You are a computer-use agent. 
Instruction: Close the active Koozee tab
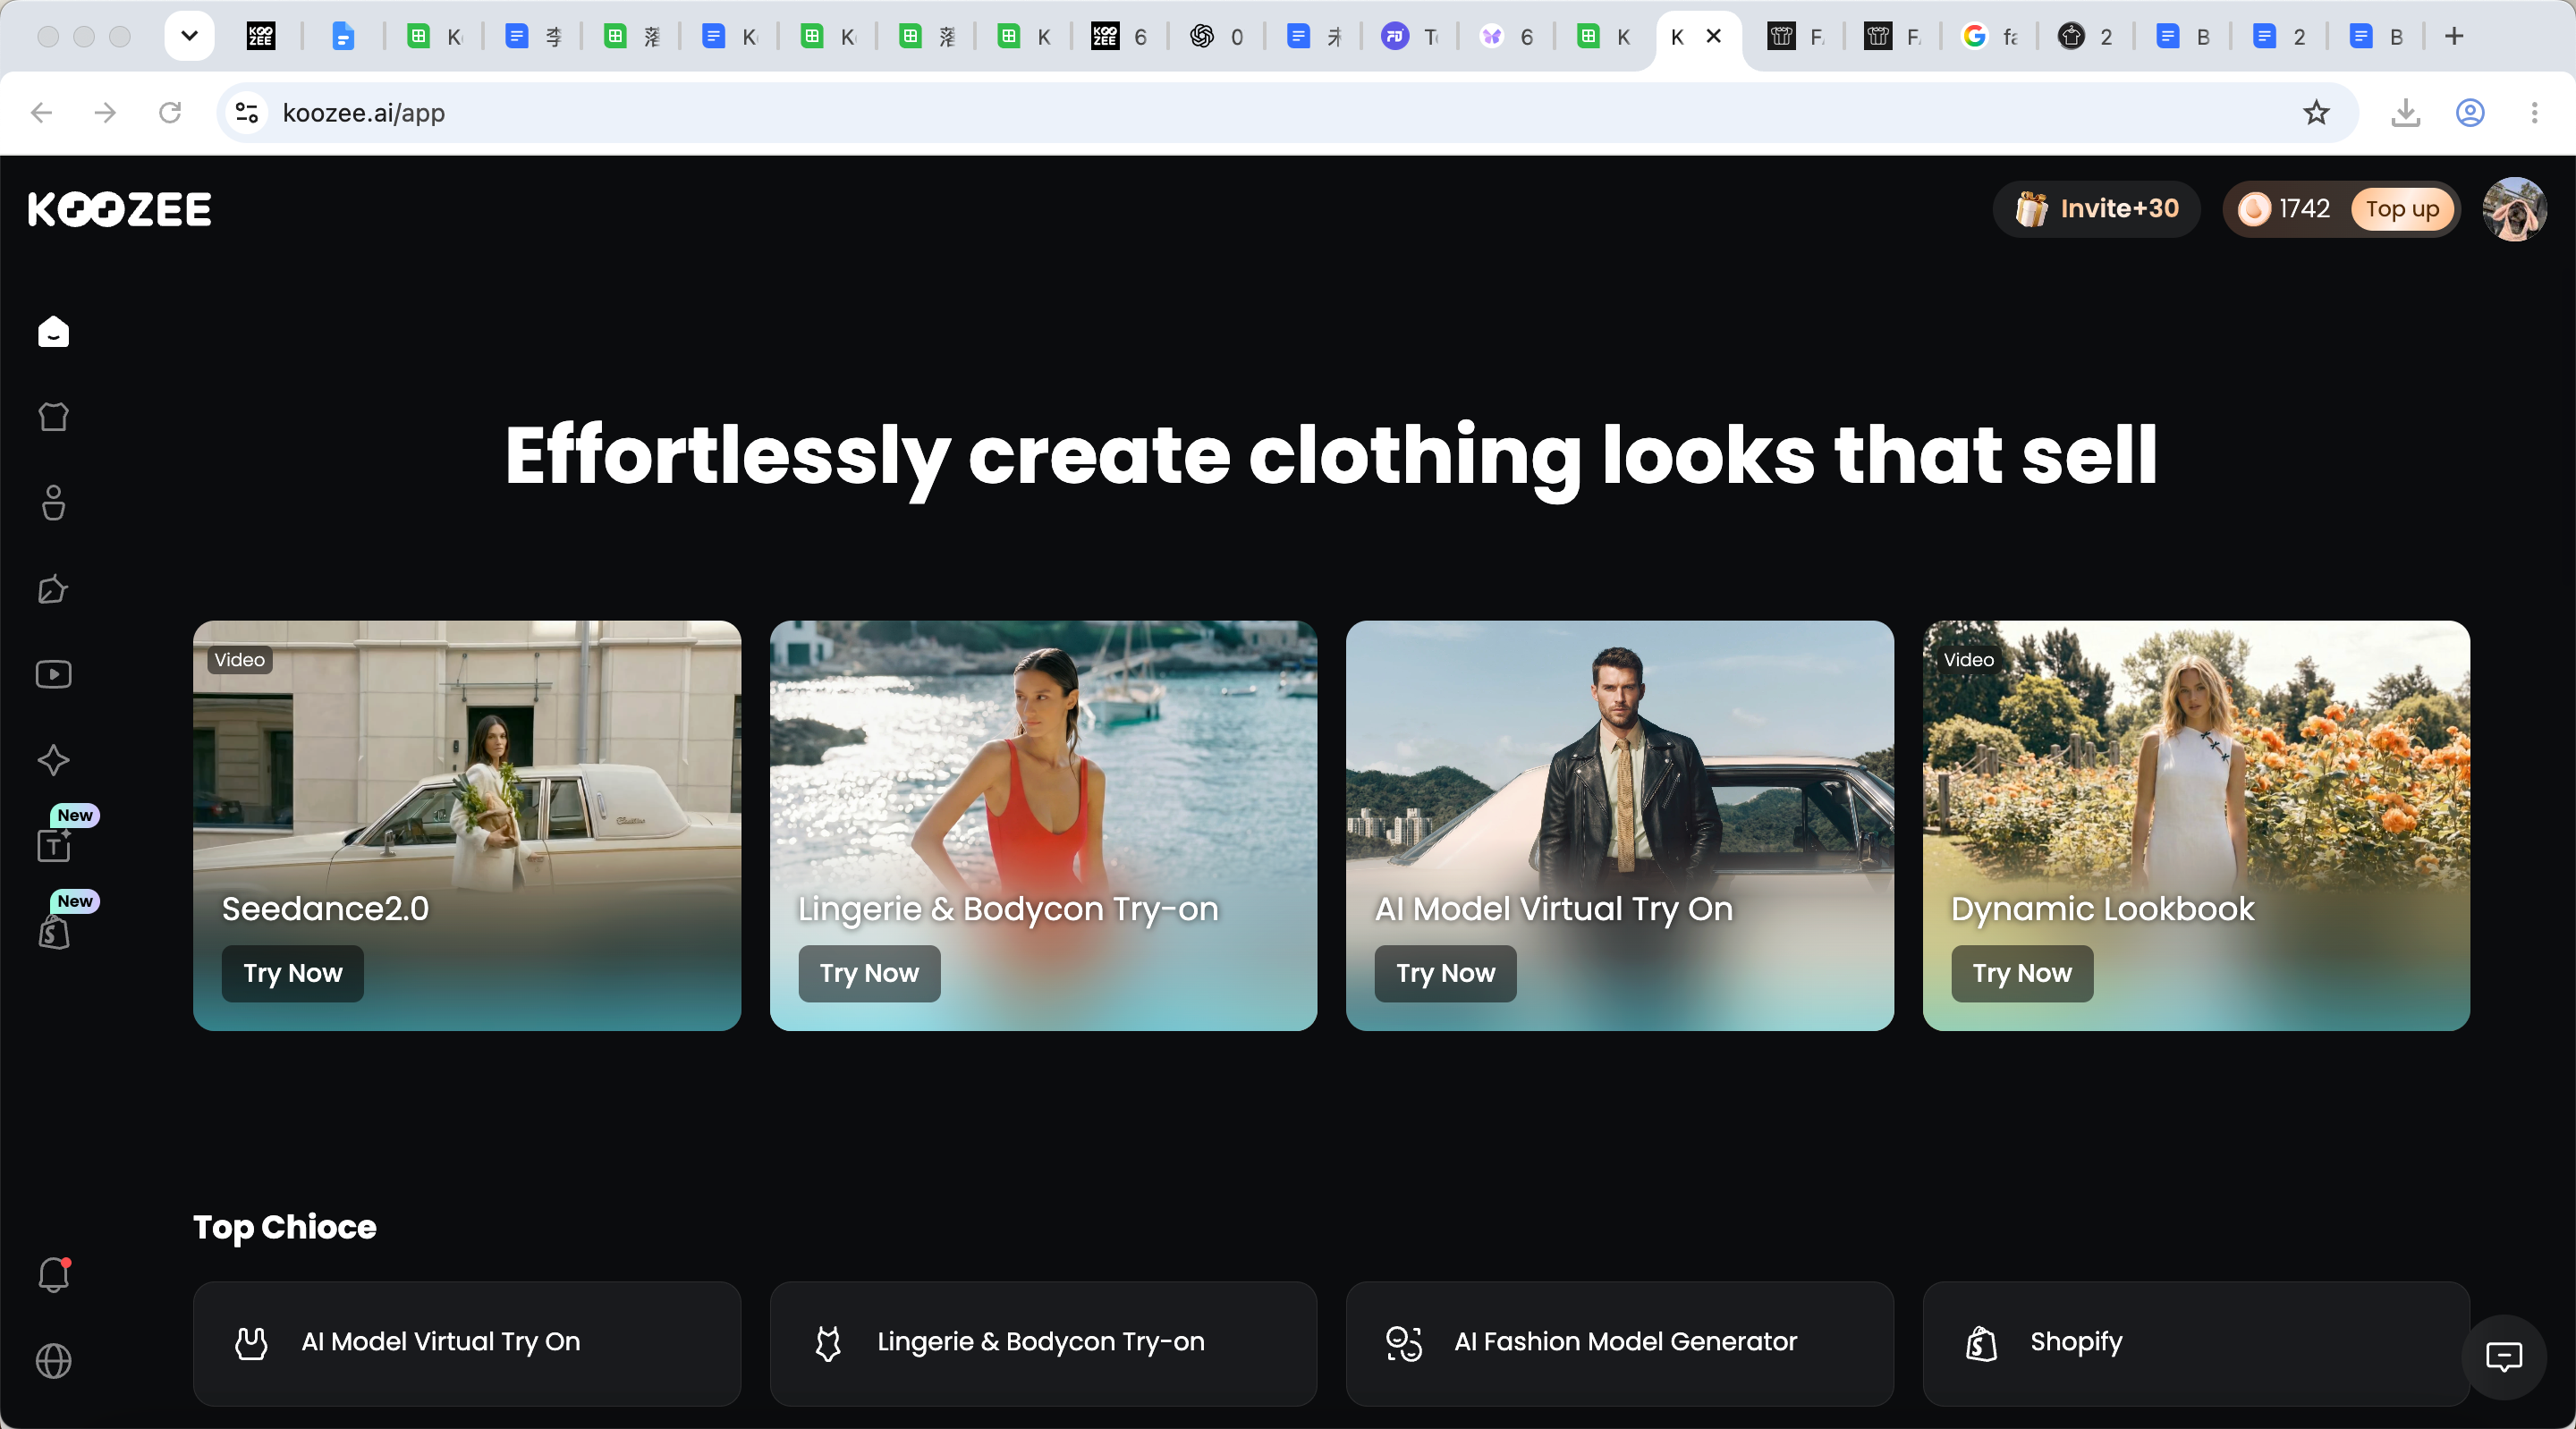(x=1713, y=37)
